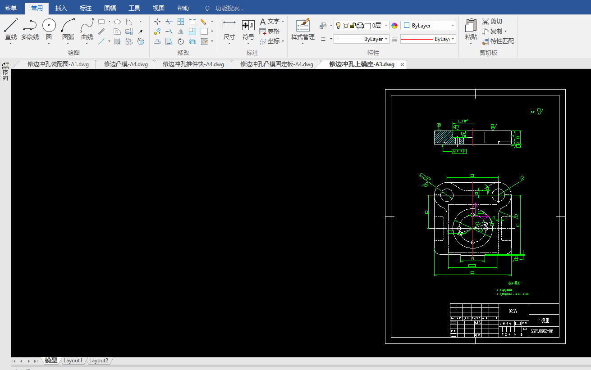This screenshot has height=370, width=591.
Task: Insert a 表格 table
Action: coord(270,32)
